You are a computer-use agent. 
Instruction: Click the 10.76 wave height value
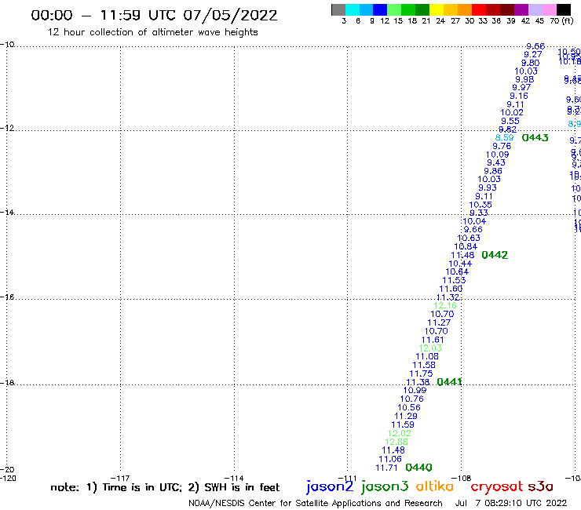[x=412, y=399]
